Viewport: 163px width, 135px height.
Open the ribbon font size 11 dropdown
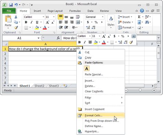point(54,17)
